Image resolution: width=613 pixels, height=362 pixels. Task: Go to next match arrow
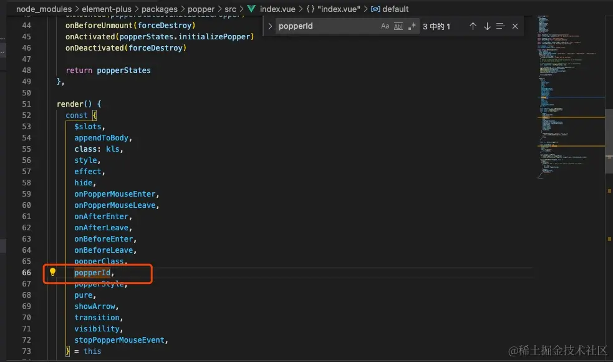pyautogui.click(x=487, y=26)
